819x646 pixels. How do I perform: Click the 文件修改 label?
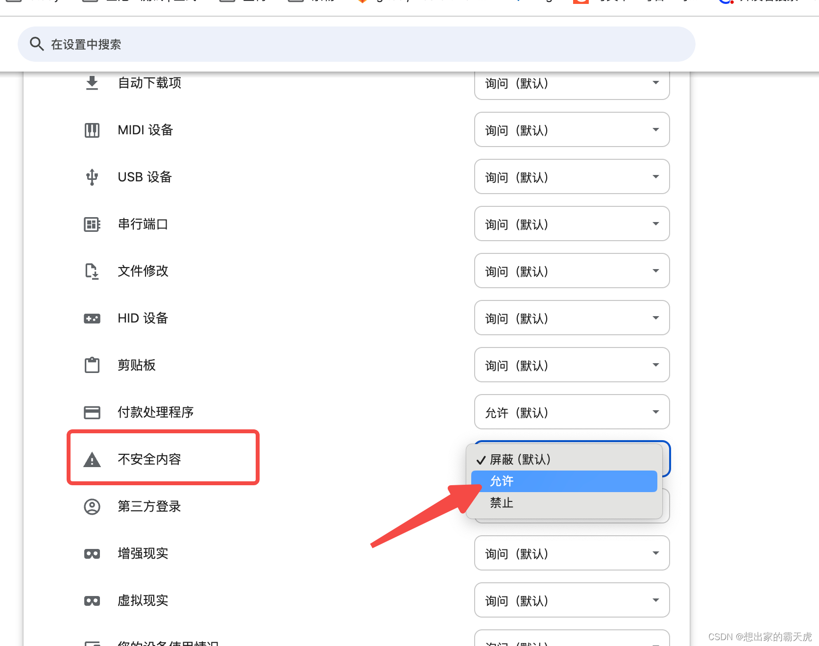click(x=143, y=271)
